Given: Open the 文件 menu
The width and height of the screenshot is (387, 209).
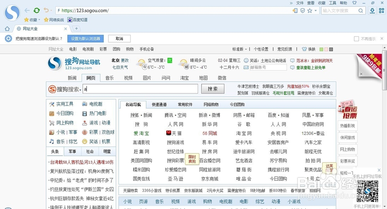Looking at the screenshot, I should pos(300,3).
